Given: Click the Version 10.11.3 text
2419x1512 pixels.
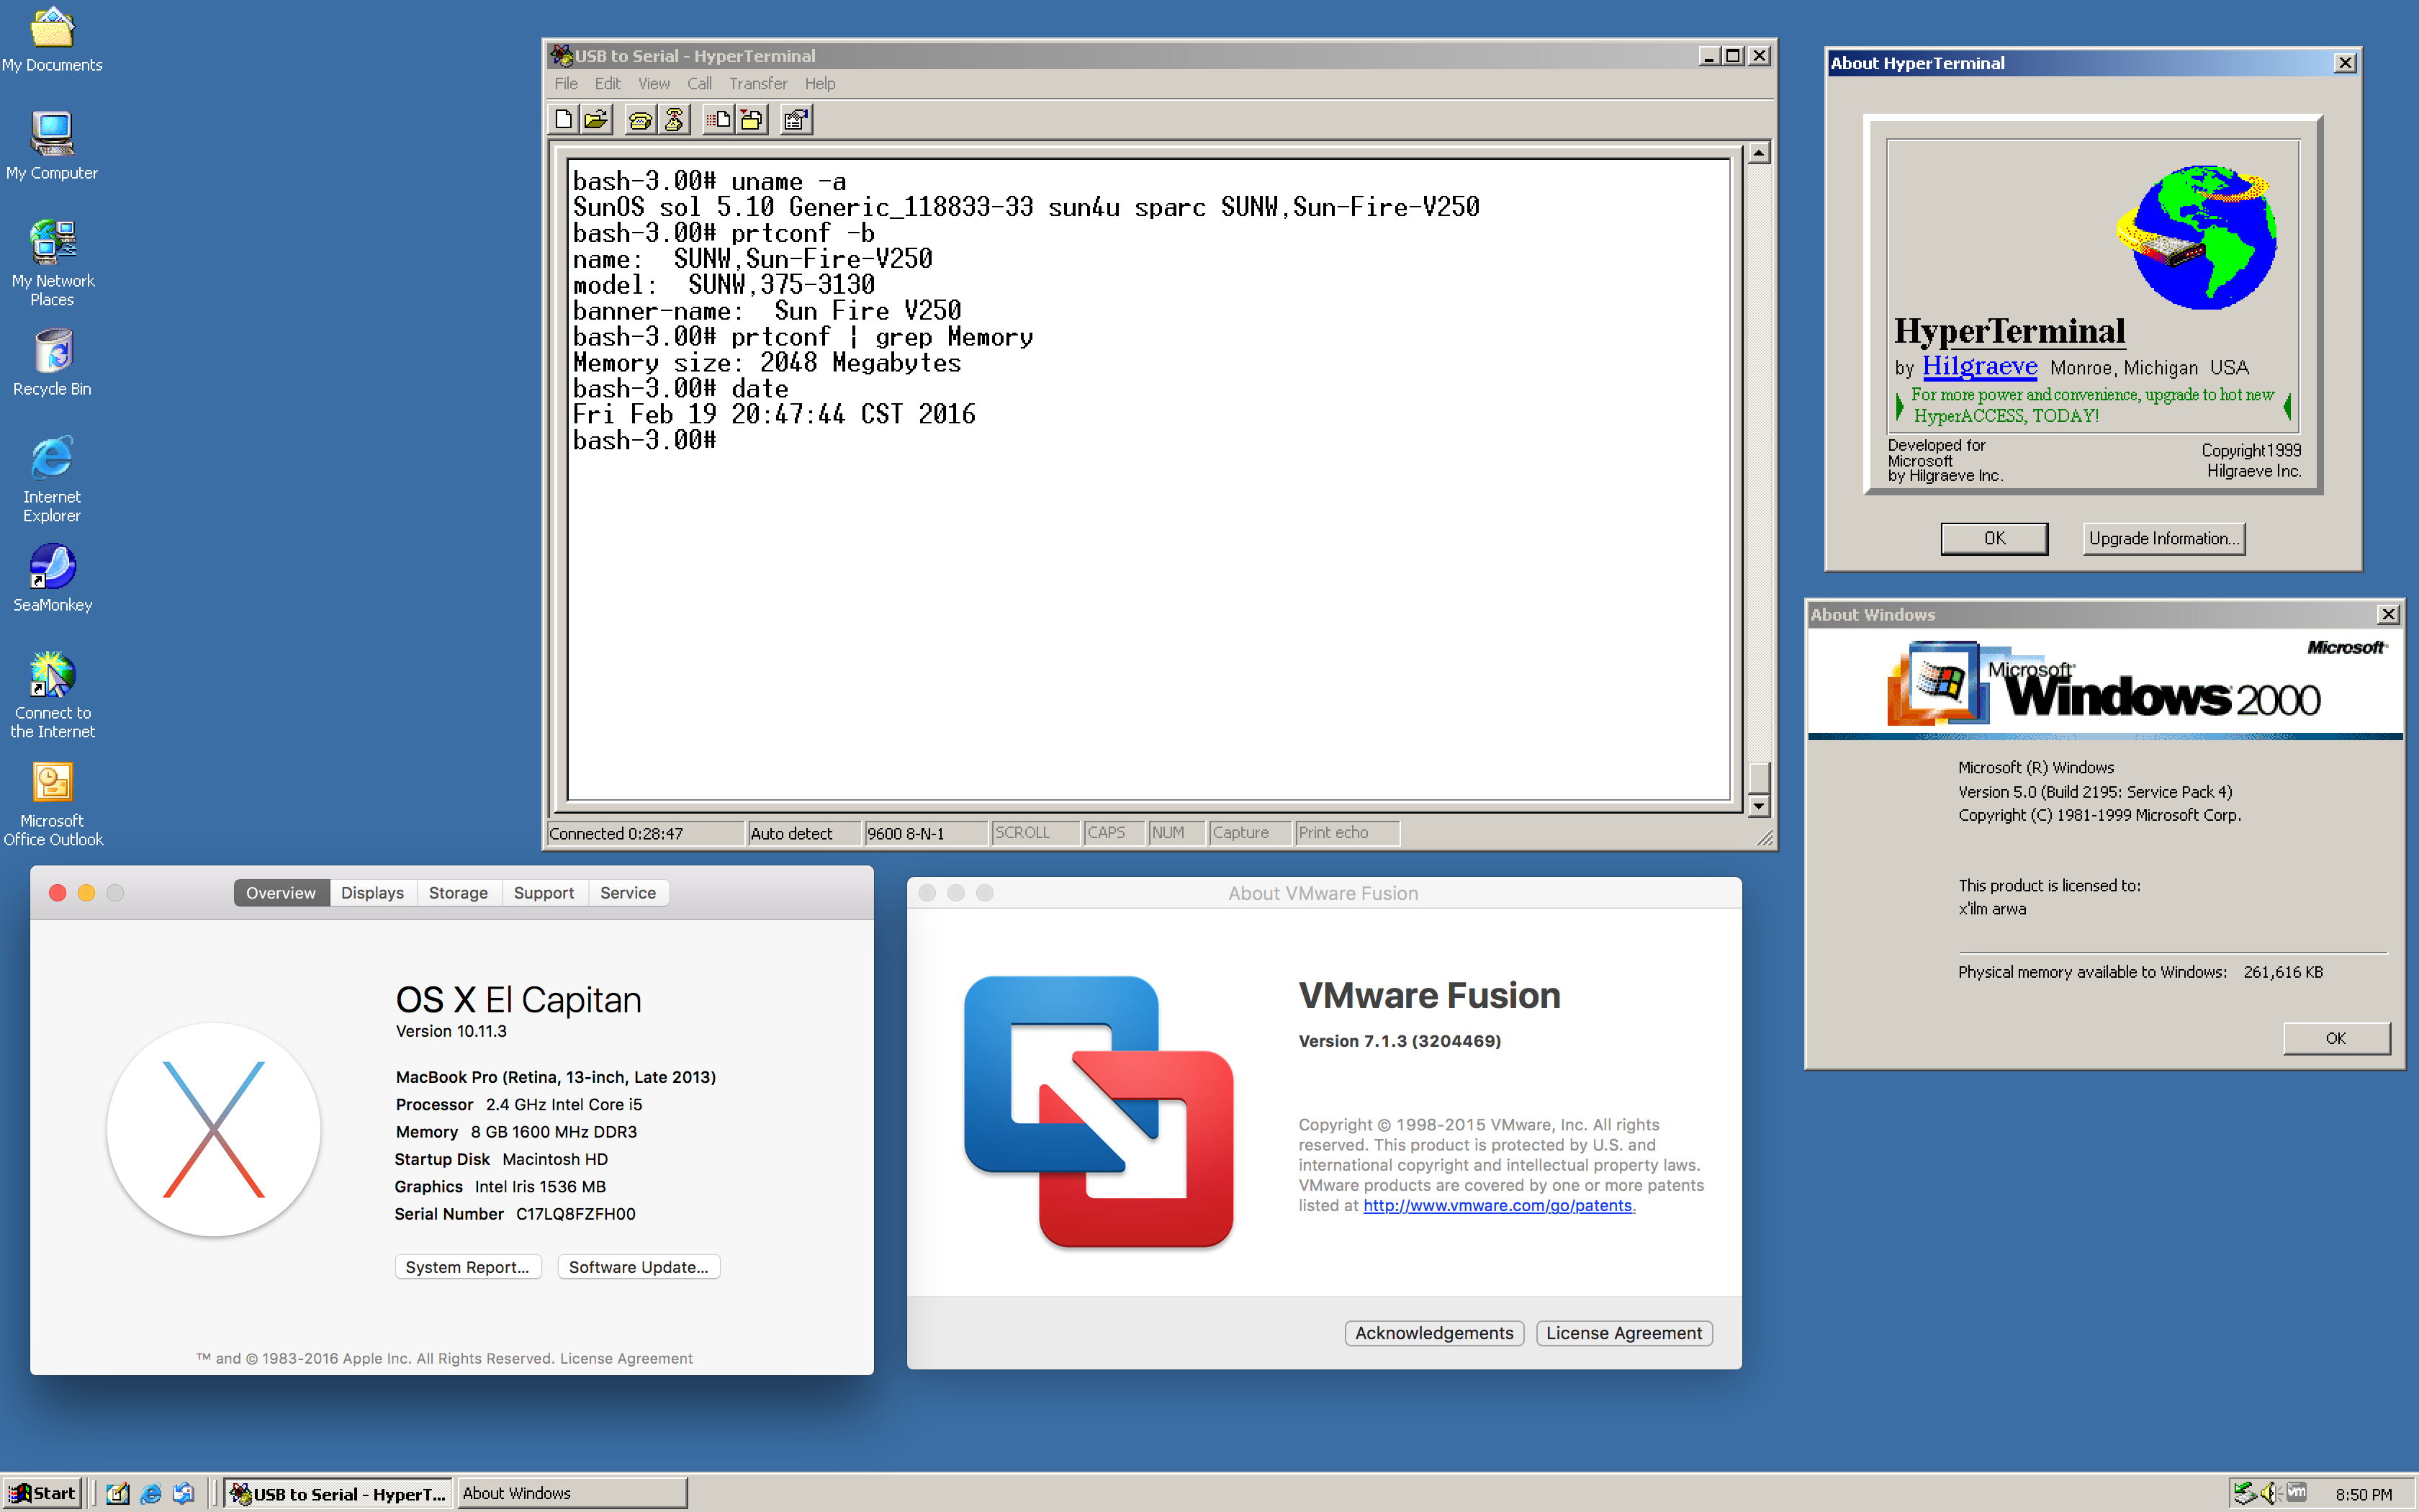Looking at the screenshot, I should 451,1031.
